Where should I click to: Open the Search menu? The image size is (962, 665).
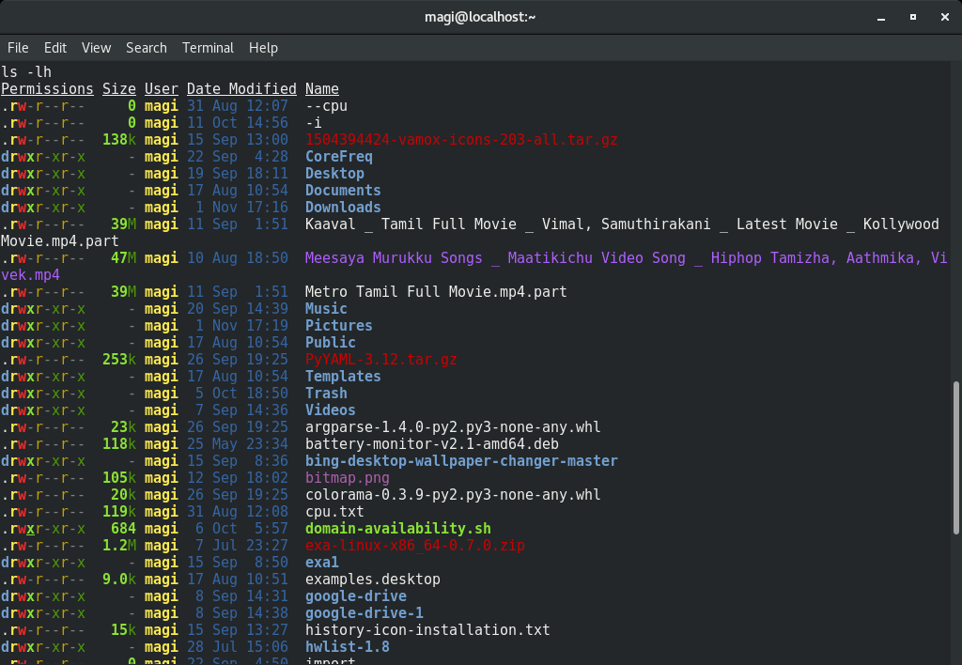tap(146, 48)
